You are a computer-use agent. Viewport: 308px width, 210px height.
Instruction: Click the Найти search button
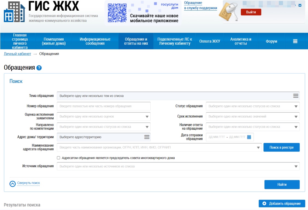tap(282, 184)
